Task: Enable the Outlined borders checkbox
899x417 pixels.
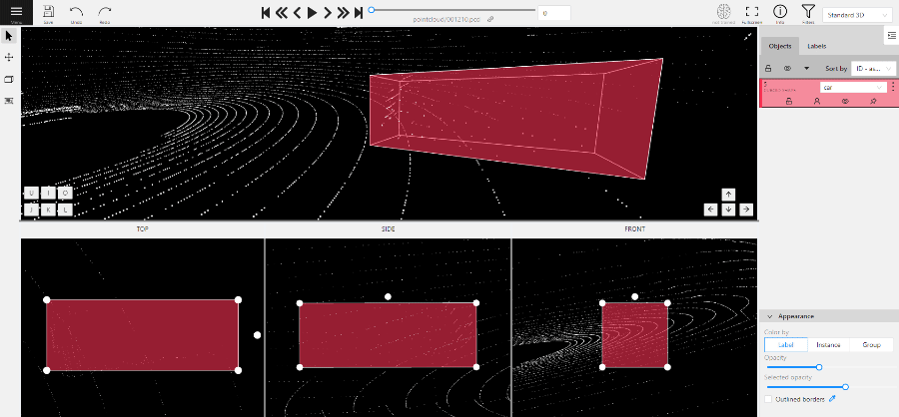Action: [x=768, y=399]
